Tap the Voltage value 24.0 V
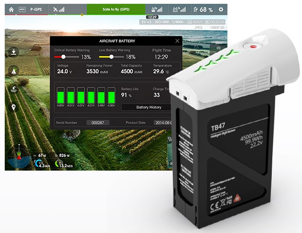The height and width of the screenshot is (233, 302). click(x=65, y=71)
